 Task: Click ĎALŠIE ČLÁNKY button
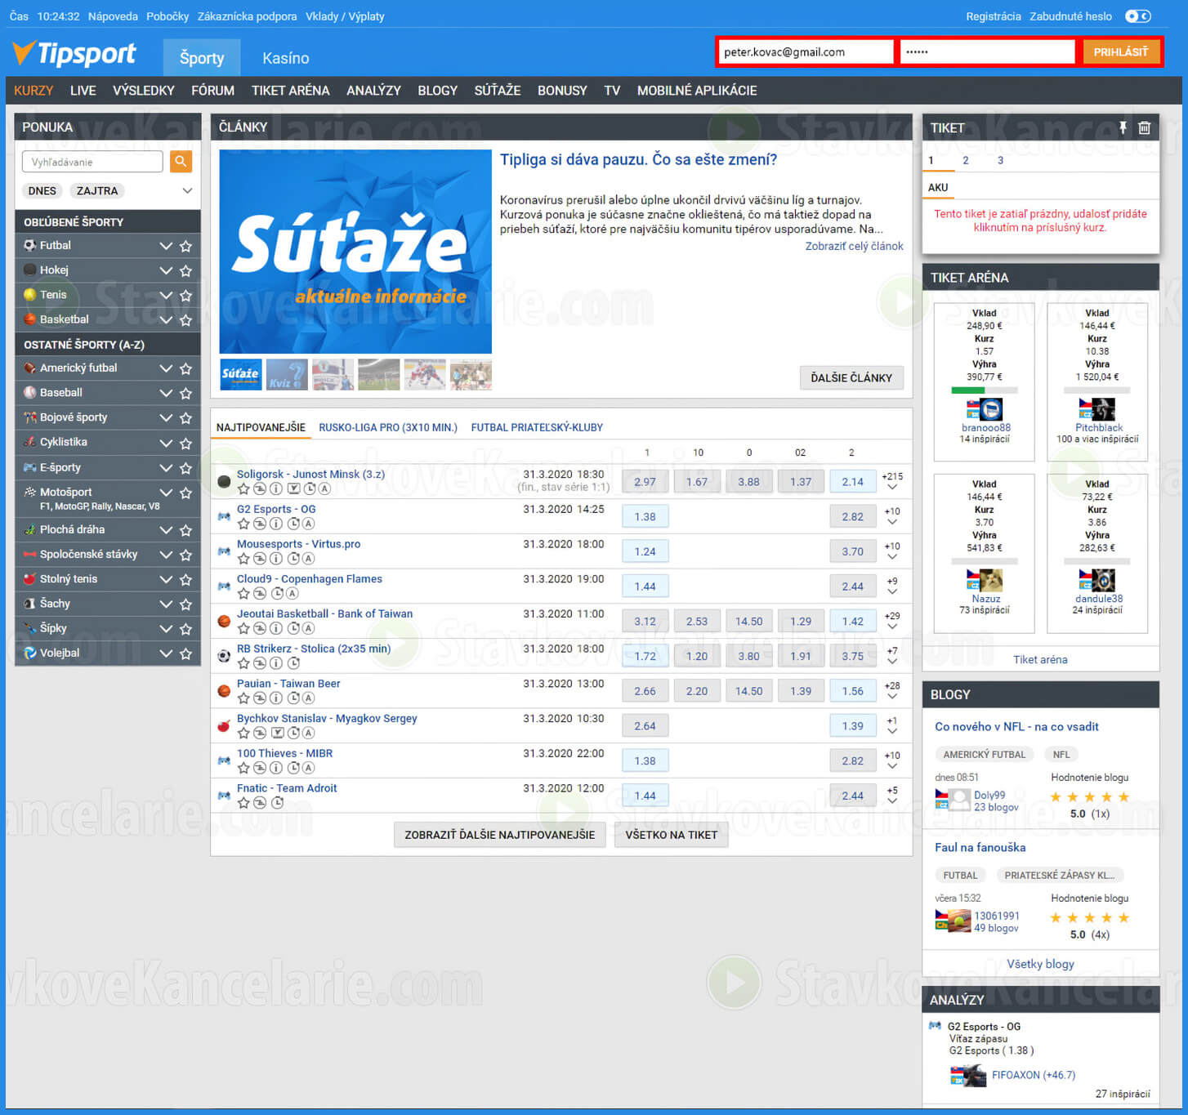pos(851,377)
